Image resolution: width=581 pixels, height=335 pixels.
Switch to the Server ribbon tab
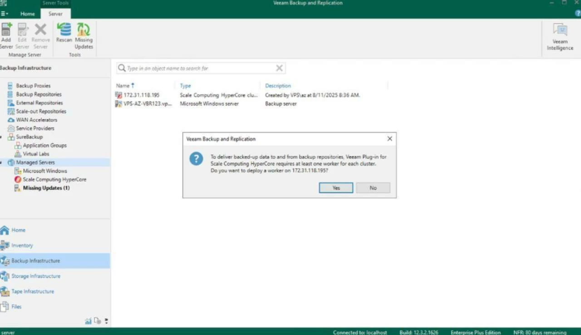[x=55, y=14]
